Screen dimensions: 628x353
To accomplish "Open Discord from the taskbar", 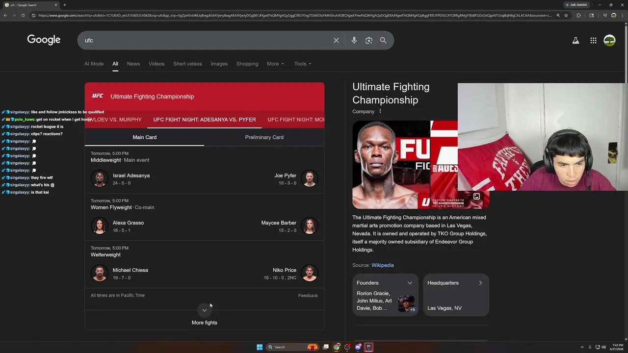I will (358, 347).
